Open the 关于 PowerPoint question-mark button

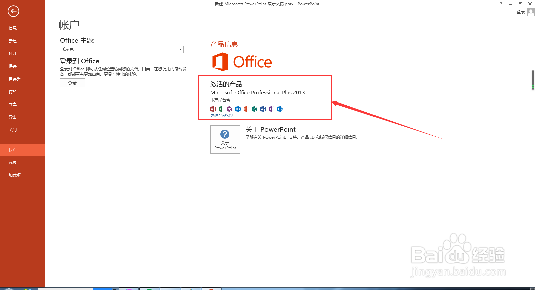pos(225,139)
